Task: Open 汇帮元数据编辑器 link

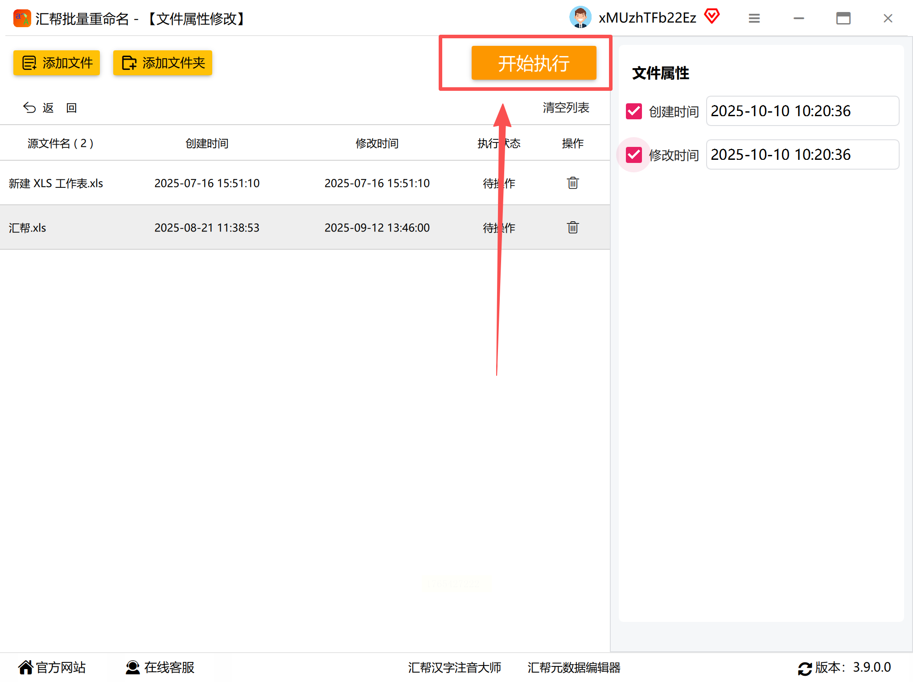Action: (574, 667)
